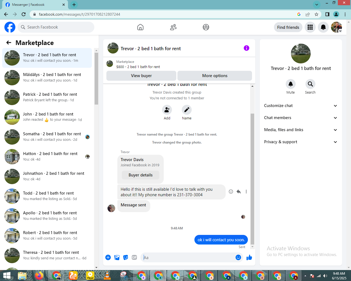Show hidden system tray icons
The height and width of the screenshot is (281, 351).
[305, 276]
